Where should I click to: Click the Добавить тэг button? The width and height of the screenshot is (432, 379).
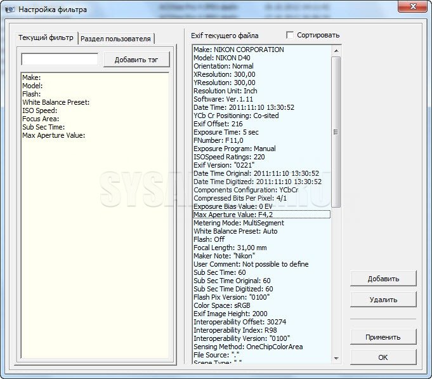(136, 60)
